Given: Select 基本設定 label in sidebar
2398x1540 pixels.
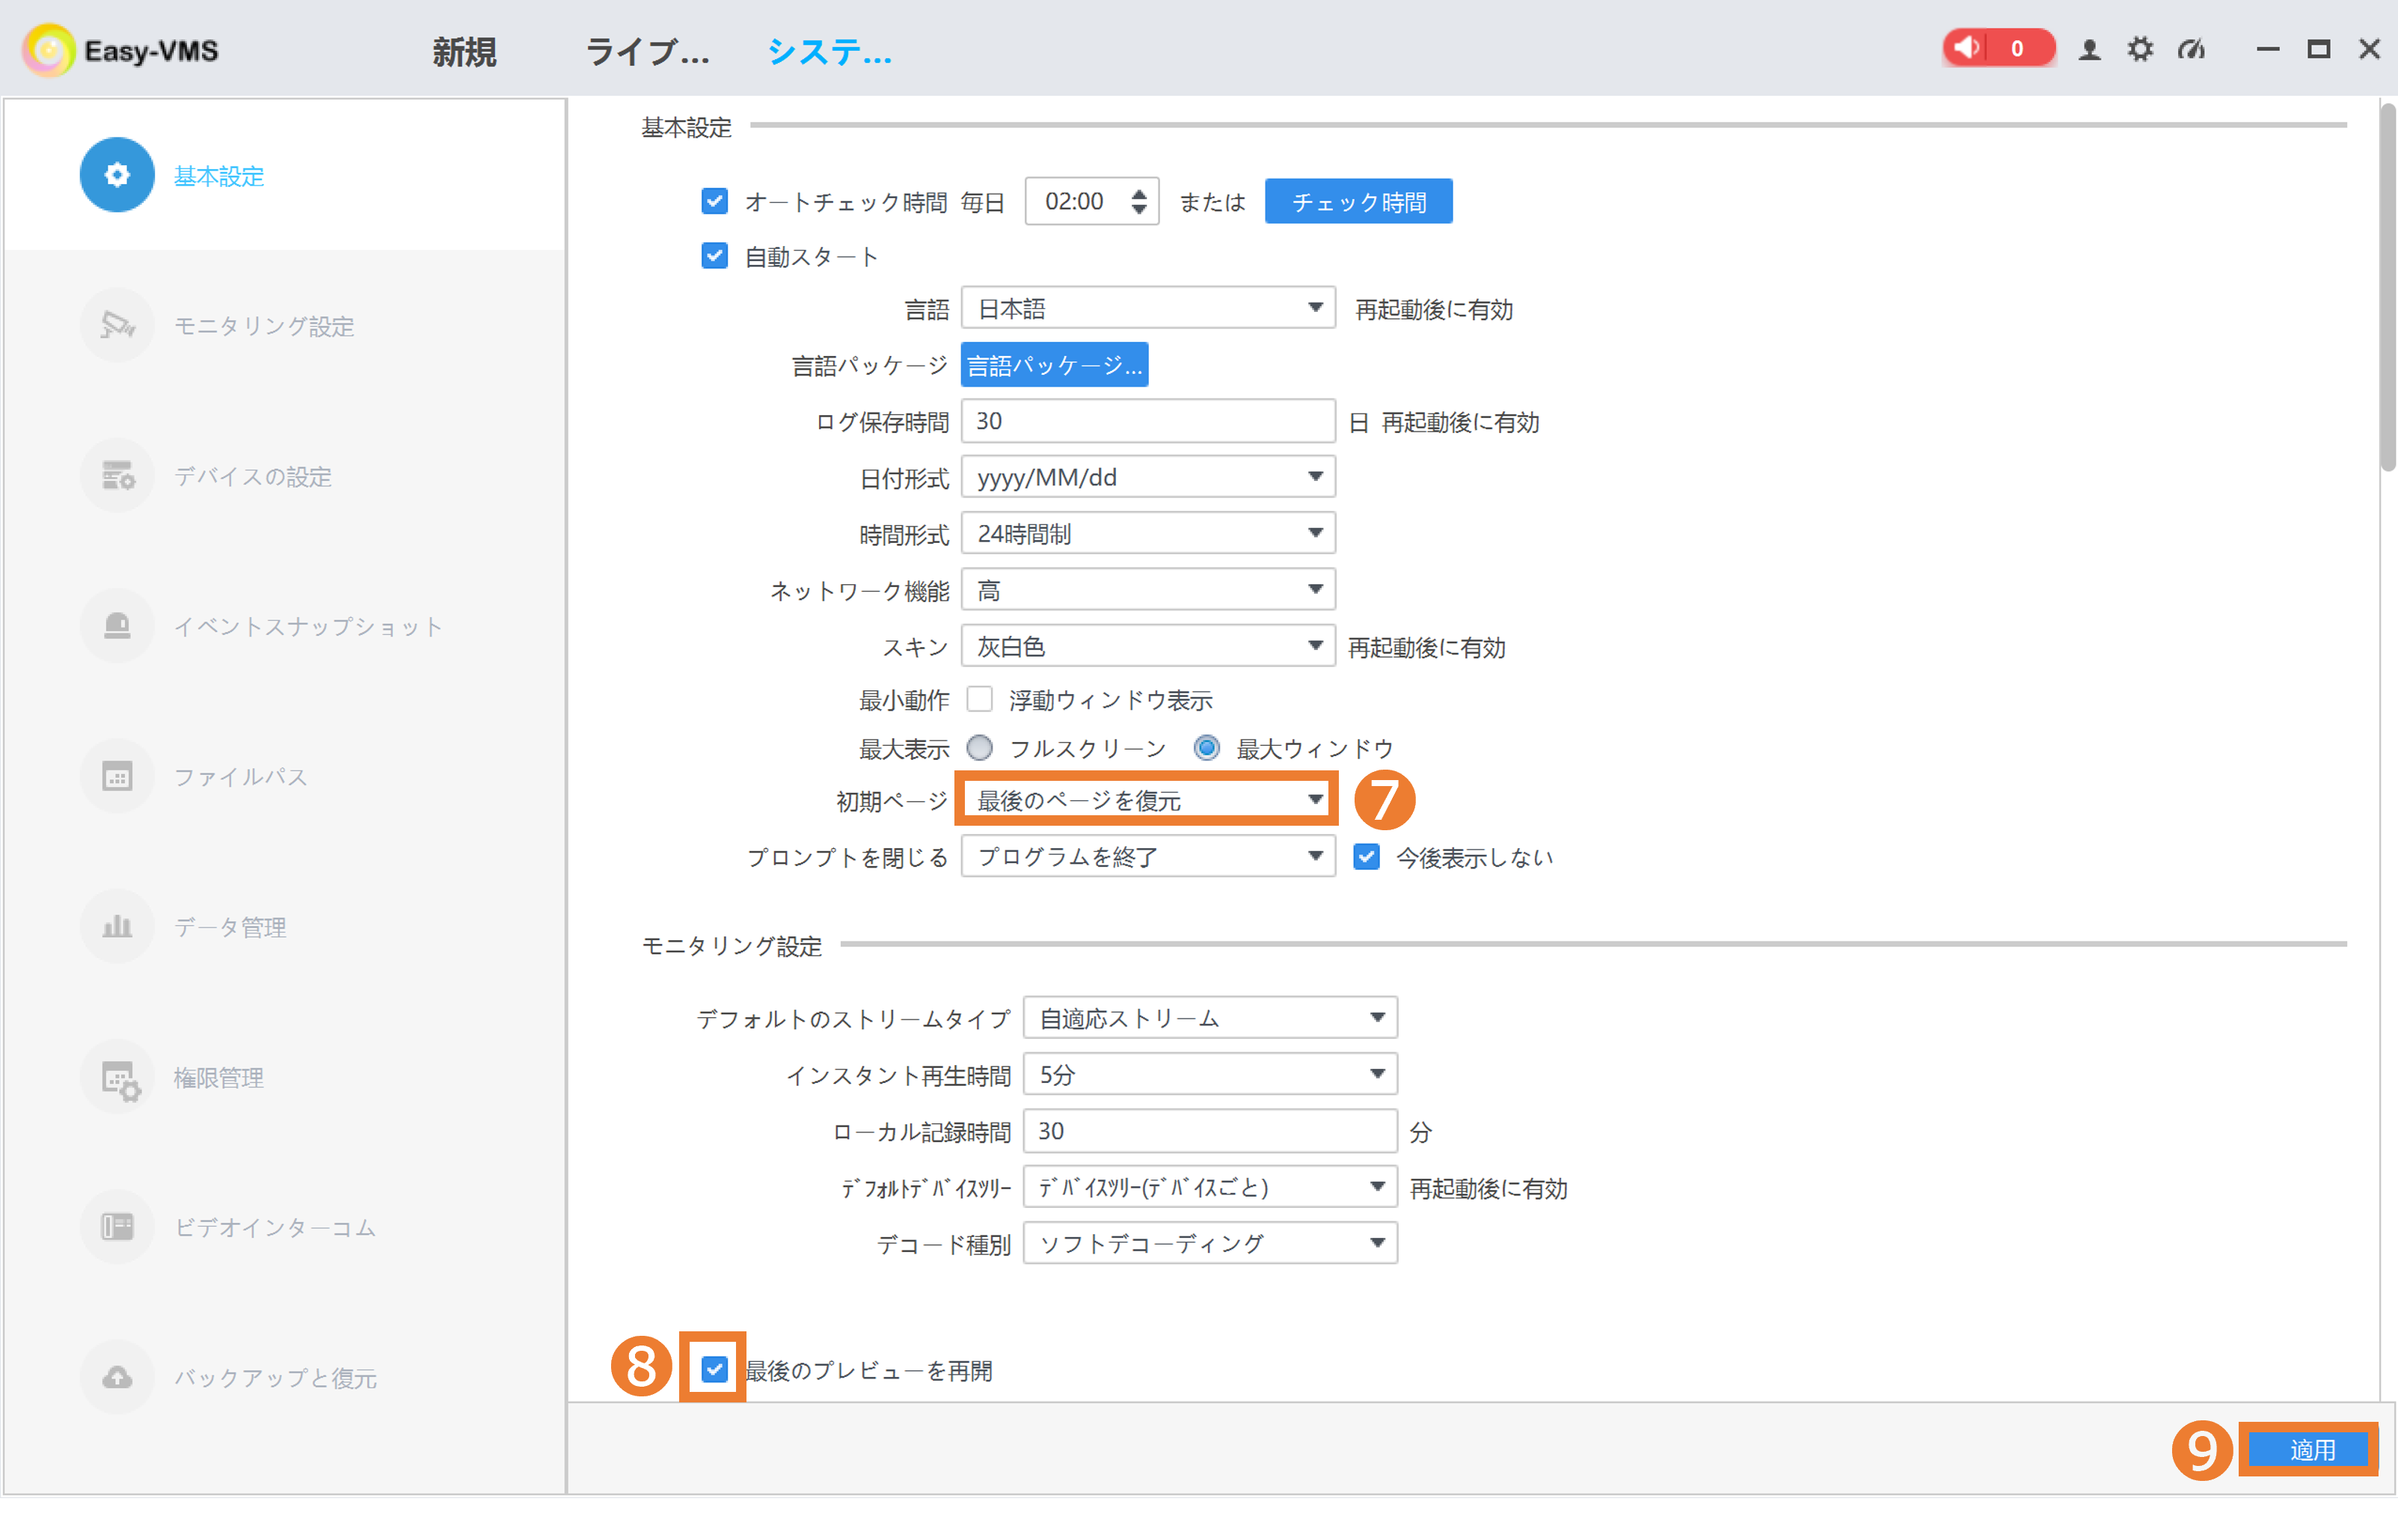Looking at the screenshot, I should coord(219,176).
